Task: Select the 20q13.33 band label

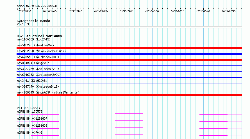Action: pos(24,24)
